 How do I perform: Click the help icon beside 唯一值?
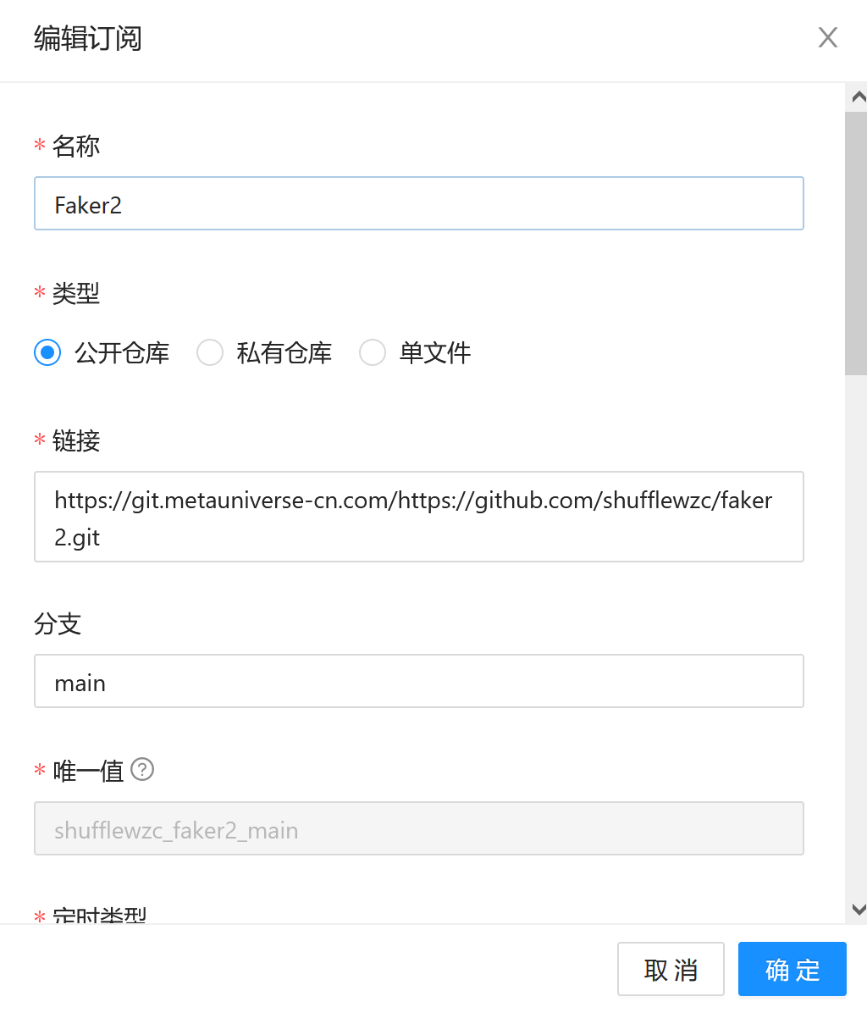pyautogui.click(x=143, y=770)
